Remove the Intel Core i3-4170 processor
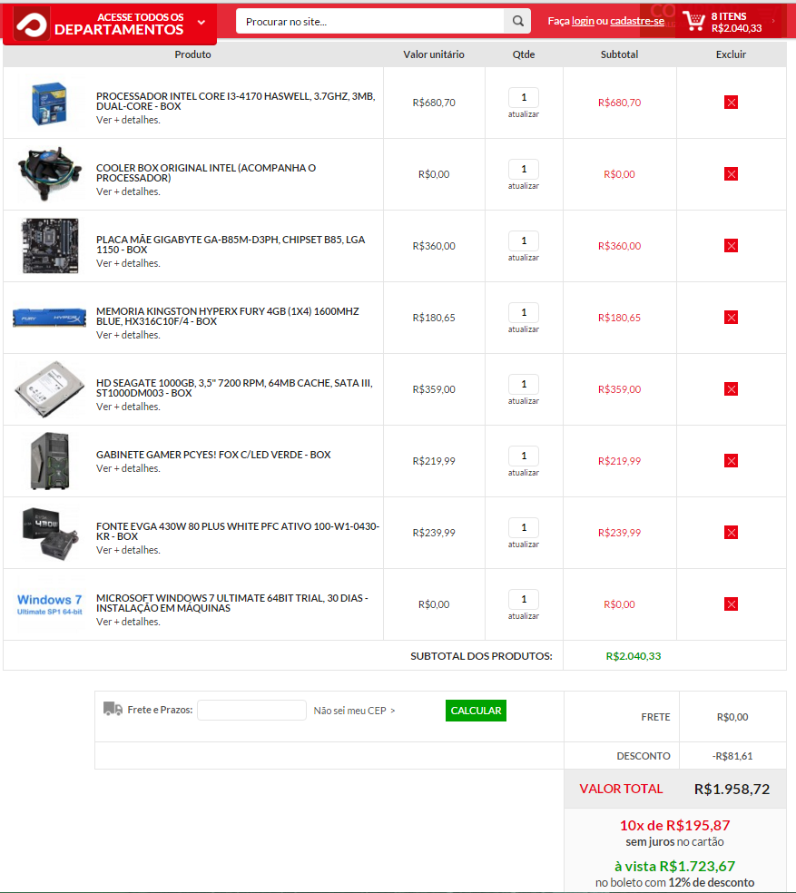 (x=731, y=103)
